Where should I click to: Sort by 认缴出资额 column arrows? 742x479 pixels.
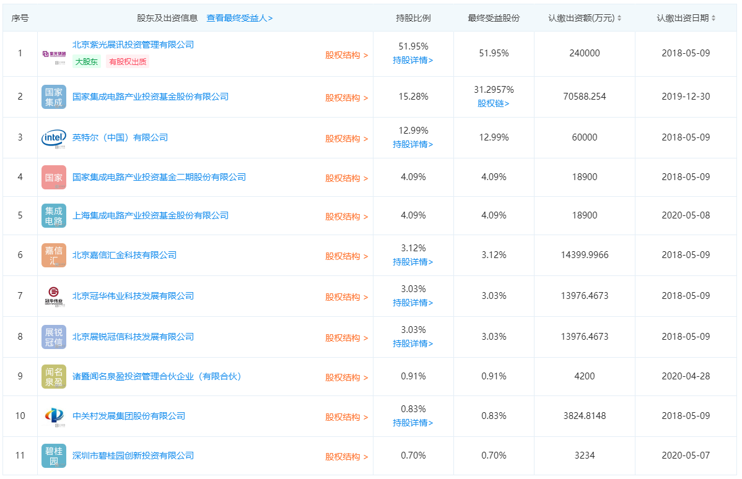pyautogui.click(x=619, y=19)
